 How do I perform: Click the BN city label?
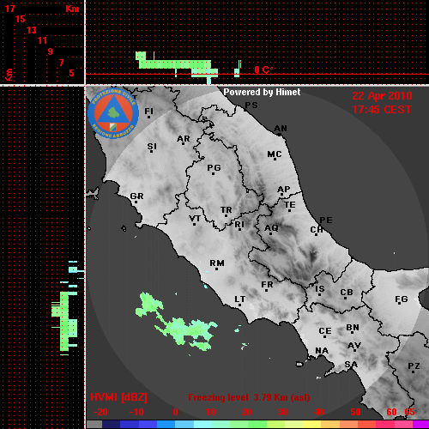pyautogui.click(x=353, y=328)
